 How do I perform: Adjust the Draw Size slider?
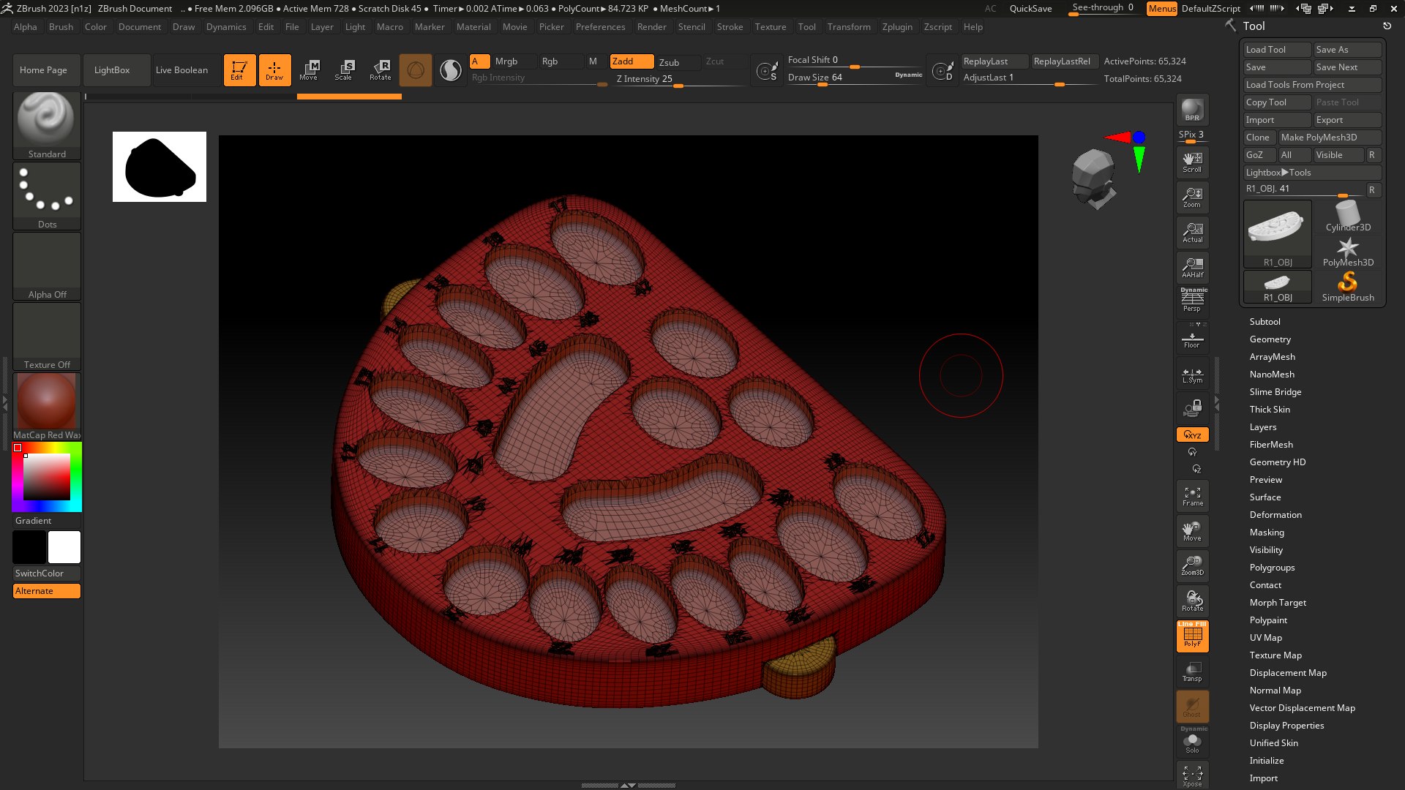click(x=855, y=78)
